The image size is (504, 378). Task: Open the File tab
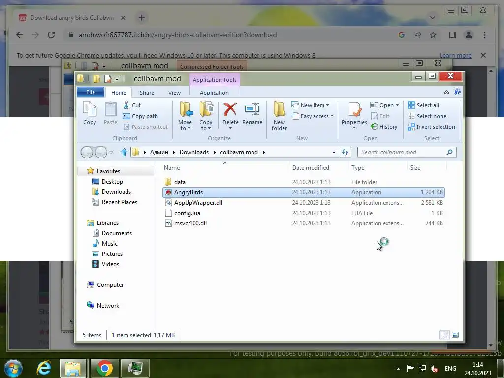tap(91, 92)
